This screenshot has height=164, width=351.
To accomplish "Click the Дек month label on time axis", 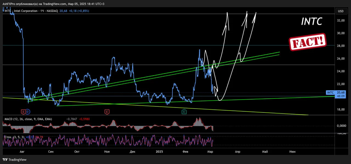I will coord(132,151).
